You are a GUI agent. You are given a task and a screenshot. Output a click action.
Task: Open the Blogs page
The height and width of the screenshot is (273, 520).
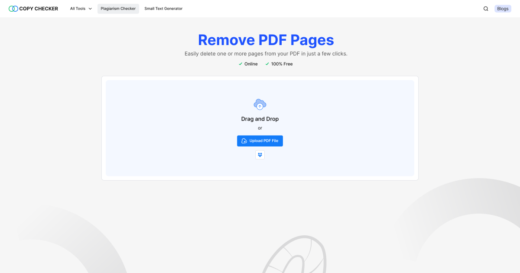[x=502, y=8]
